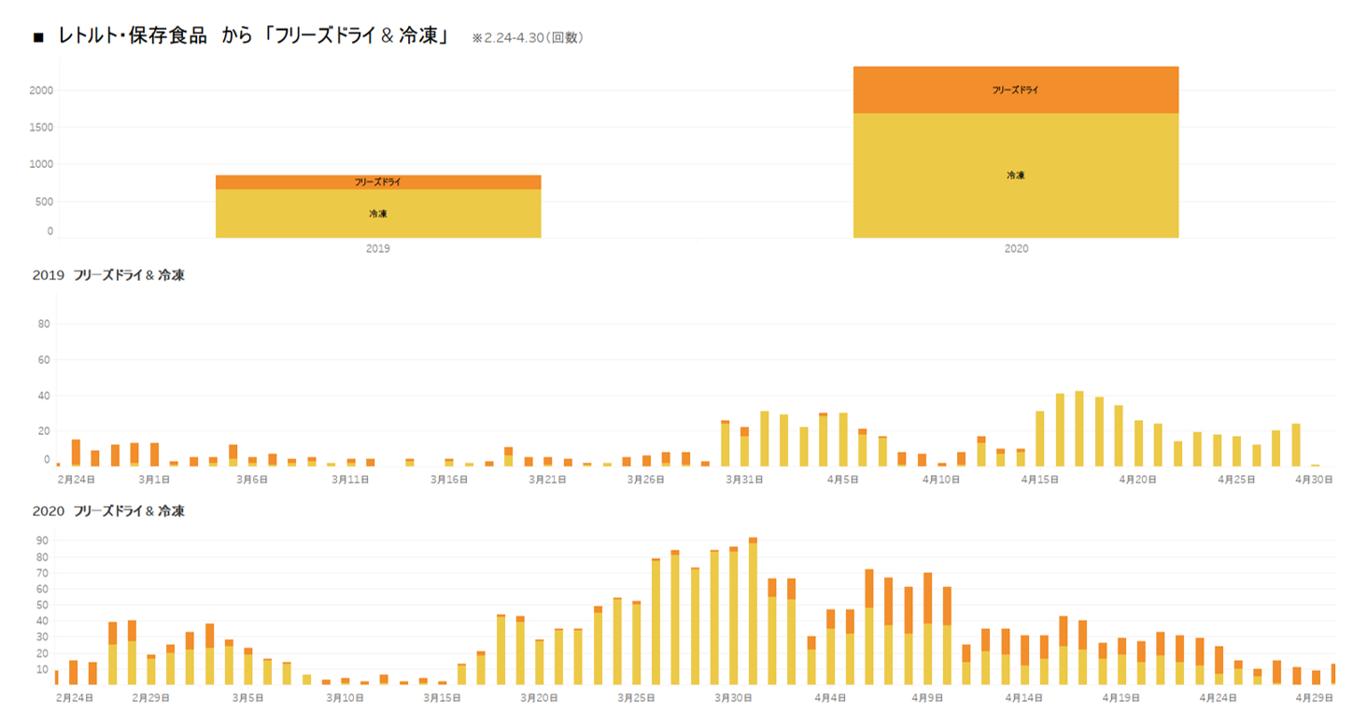Image resolution: width=1366 pixels, height=728 pixels.
Task: Click the 90 y-axis tick label
Action: tap(43, 540)
